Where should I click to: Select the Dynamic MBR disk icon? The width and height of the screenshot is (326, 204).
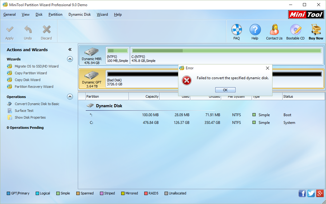click(x=92, y=52)
